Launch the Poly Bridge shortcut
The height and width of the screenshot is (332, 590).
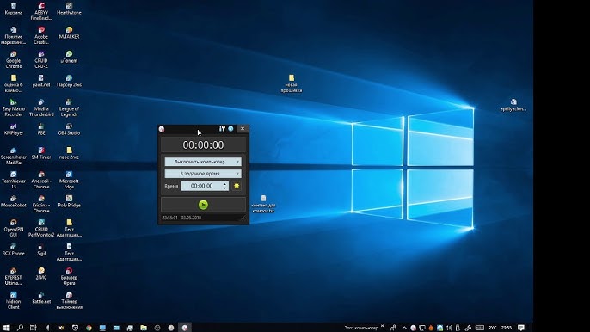(69, 201)
